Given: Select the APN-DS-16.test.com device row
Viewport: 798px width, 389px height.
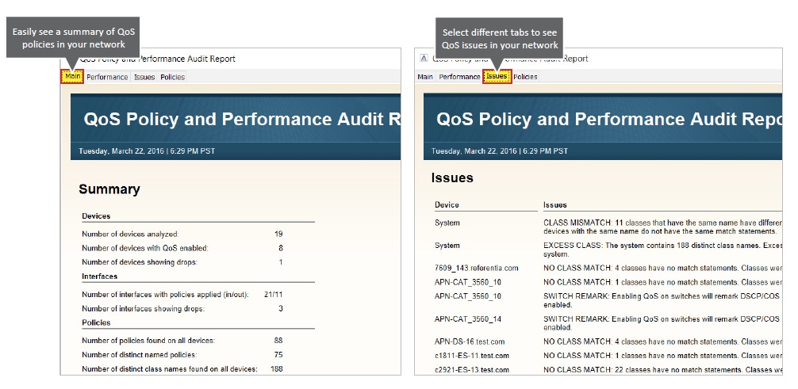Looking at the screenshot, I should coord(470,342).
